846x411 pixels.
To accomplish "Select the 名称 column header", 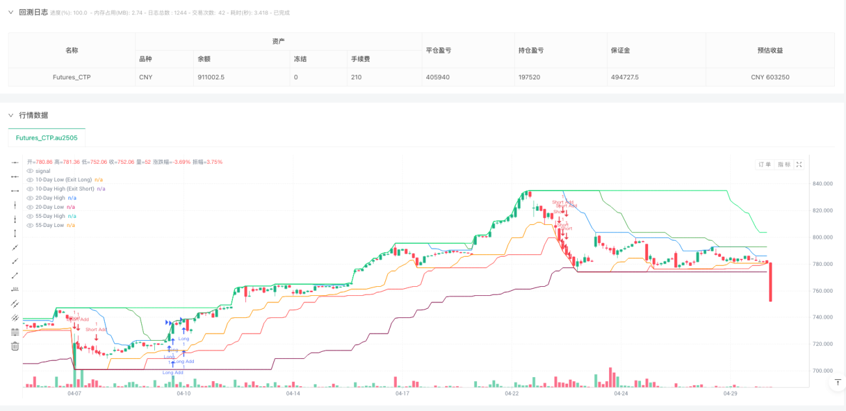I will pyautogui.click(x=72, y=50).
